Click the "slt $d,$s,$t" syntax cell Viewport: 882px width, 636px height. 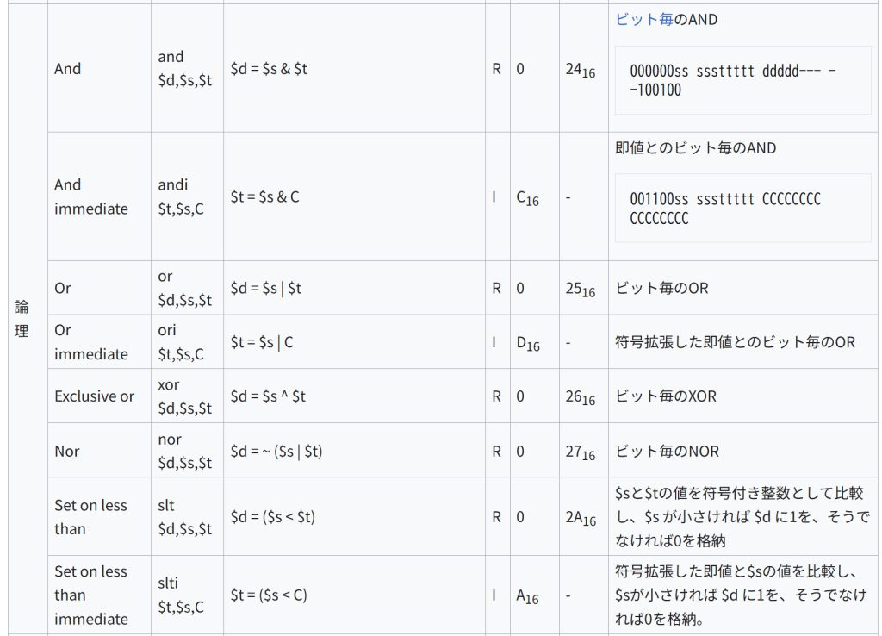tap(185, 517)
